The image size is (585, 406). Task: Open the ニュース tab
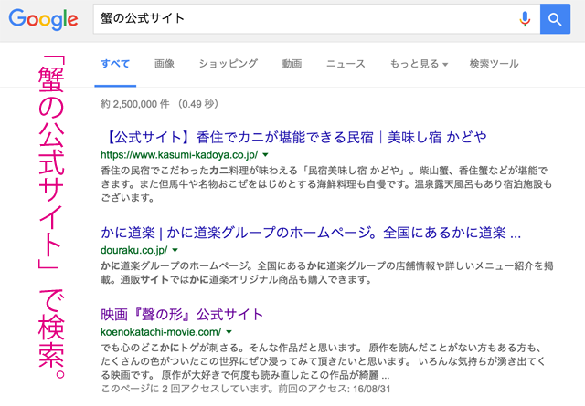point(346,64)
